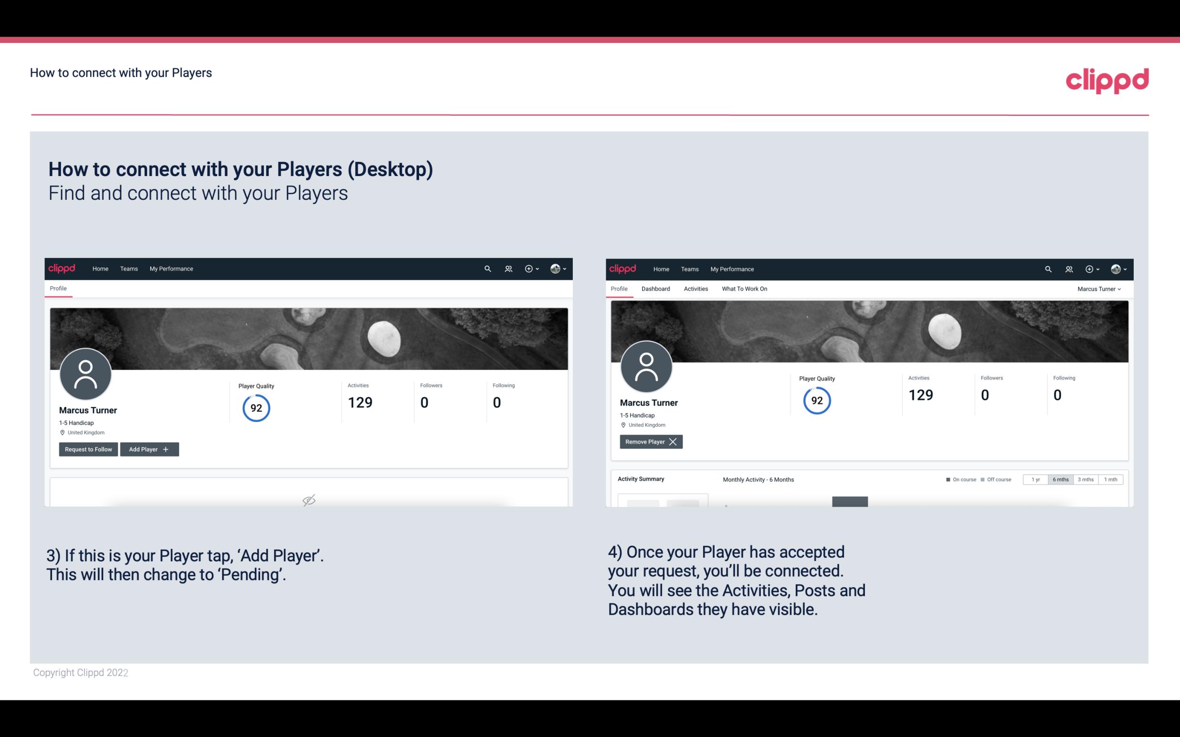This screenshot has height=737, width=1180.
Task: Toggle the 'Off course' activity filter
Action: [x=997, y=478]
